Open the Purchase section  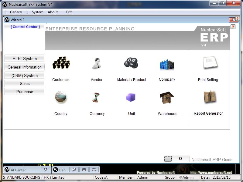point(25,92)
